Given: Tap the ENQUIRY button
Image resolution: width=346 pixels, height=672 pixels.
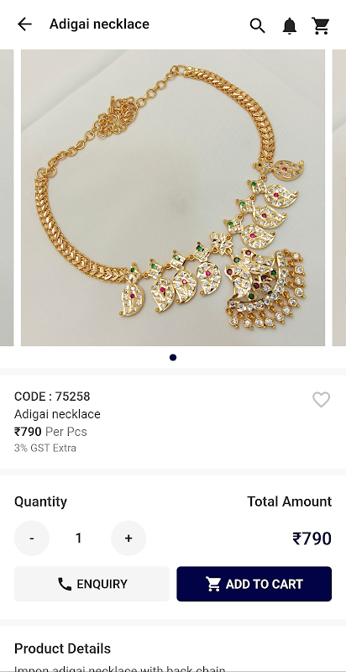Looking at the screenshot, I should [92, 584].
